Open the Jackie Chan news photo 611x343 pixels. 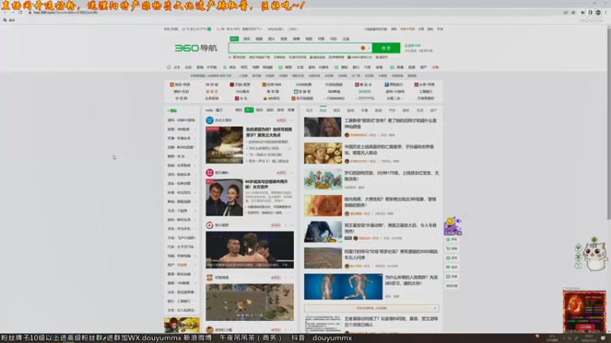pyautogui.click(x=224, y=197)
